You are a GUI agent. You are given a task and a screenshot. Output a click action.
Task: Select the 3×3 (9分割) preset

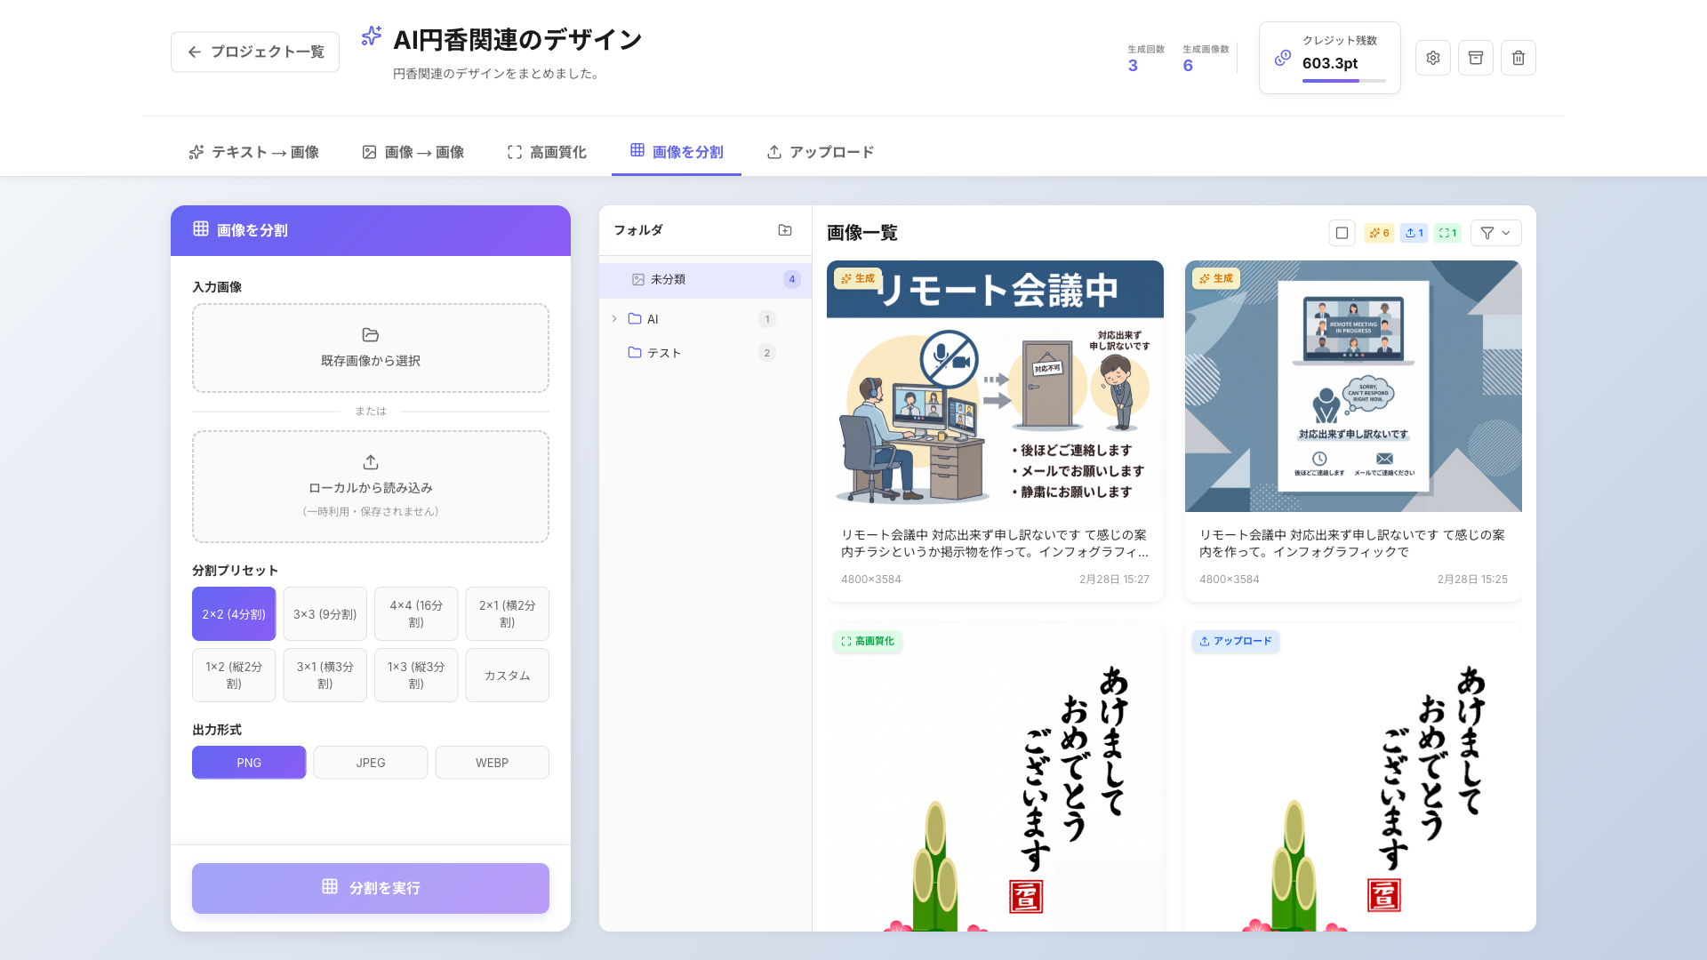pyautogui.click(x=325, y=613)
